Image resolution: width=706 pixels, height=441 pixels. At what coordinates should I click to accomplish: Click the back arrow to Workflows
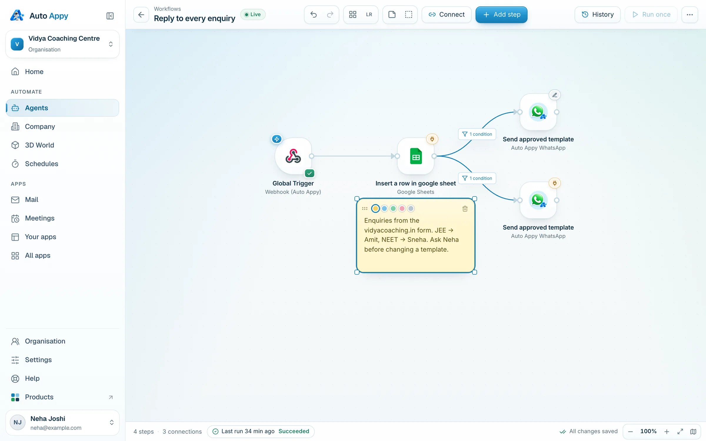pos(141,15)
